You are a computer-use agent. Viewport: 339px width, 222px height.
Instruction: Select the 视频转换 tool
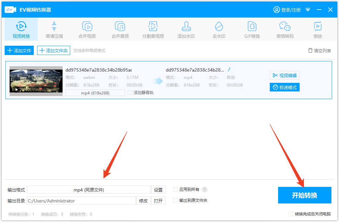click(x=21, y=29)
